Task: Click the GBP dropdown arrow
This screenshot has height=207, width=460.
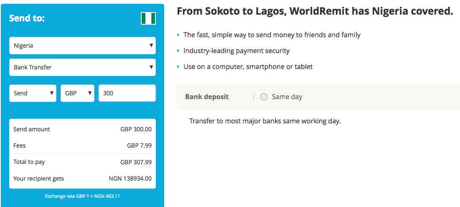Action: pos(90,93)
